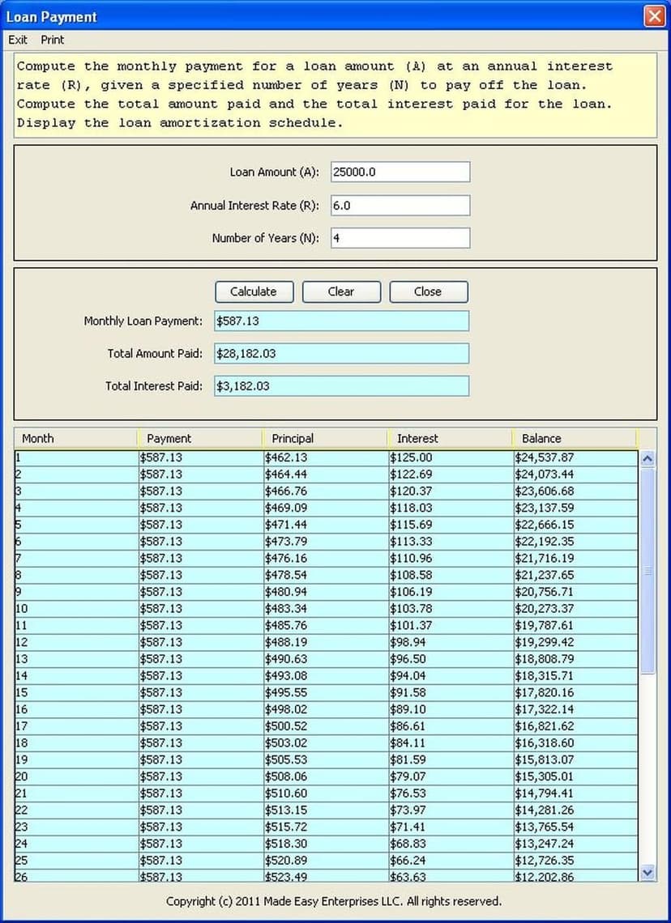The height and width of the screenshot is (923, 671).
Task: Select interest cell $125.00
Action: point(451,457)
